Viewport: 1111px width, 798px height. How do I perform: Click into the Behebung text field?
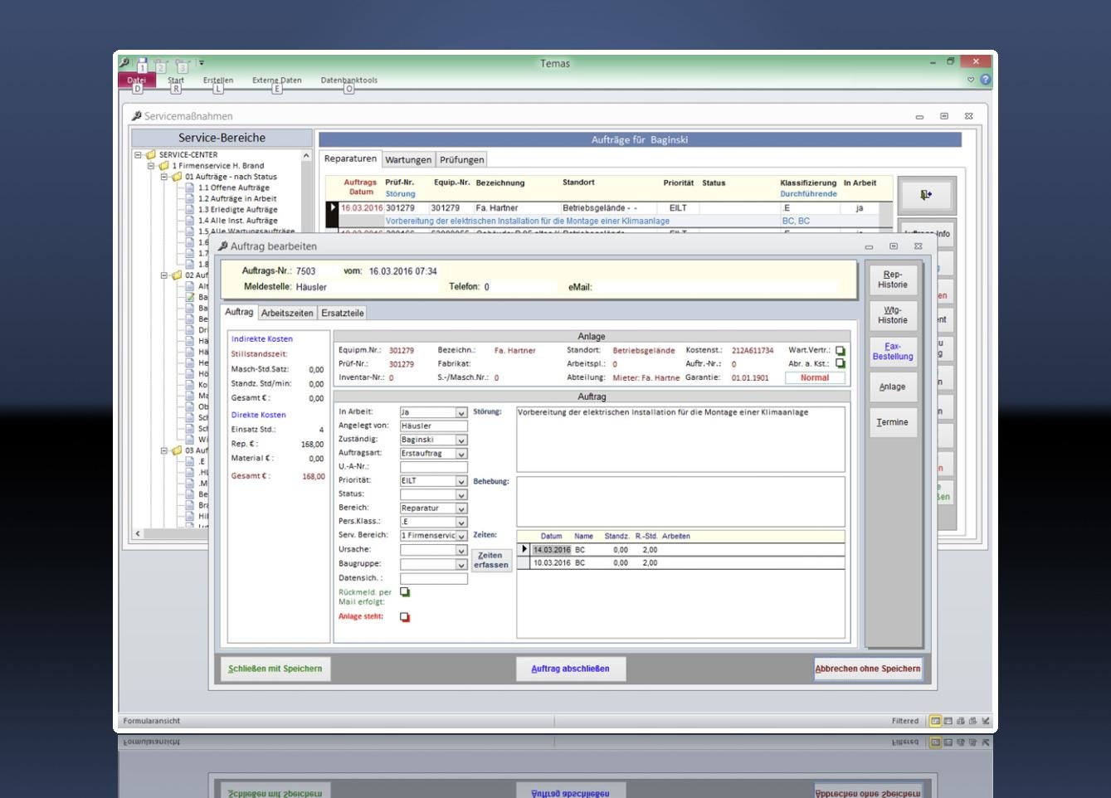[x=680, y=501]
